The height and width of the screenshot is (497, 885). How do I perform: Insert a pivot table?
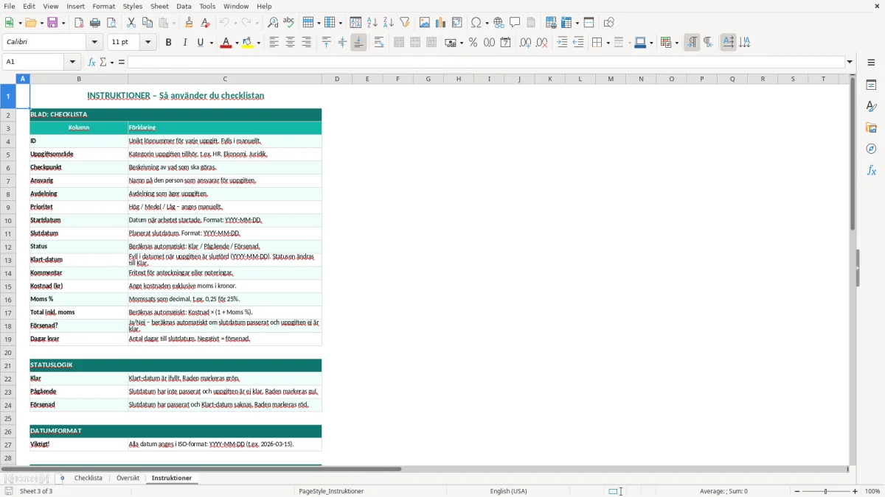(457, 23)
